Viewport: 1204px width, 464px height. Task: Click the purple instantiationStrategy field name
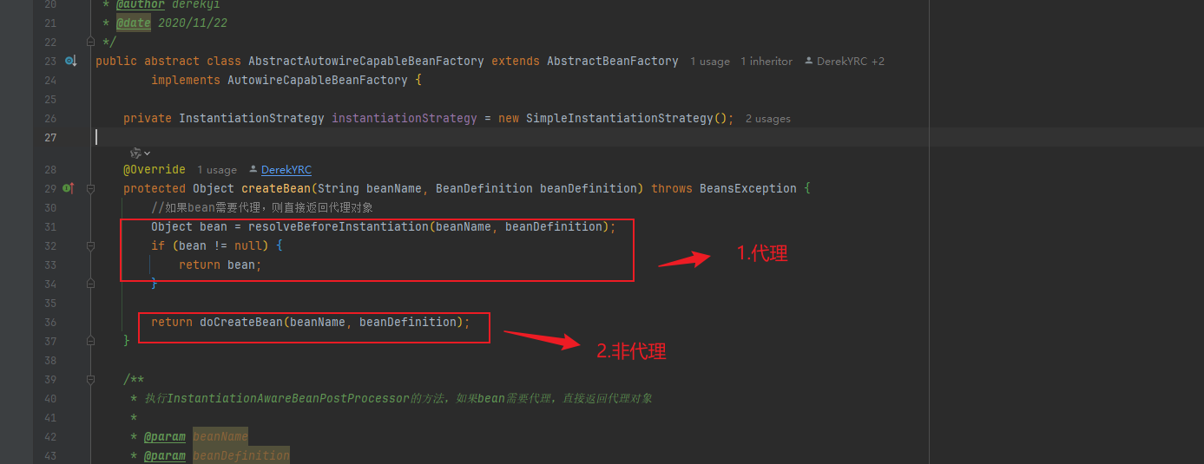(x=405, y=118)
